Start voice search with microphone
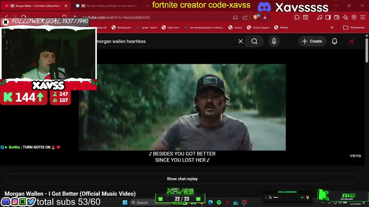The height and width of the screenshot is (207, 369). point(274,41)
